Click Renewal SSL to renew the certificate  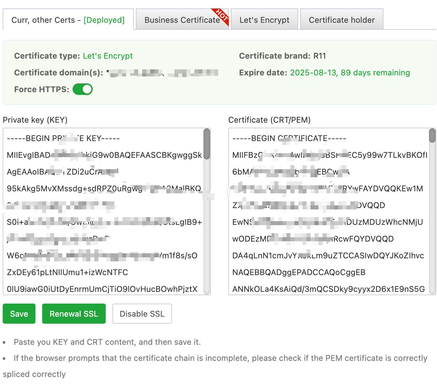(74, 314)
